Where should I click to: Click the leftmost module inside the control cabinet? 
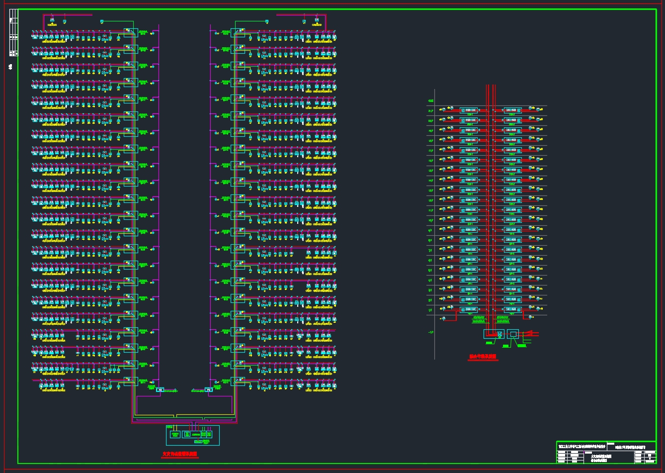pyautogui.click(x=174, y=434)
